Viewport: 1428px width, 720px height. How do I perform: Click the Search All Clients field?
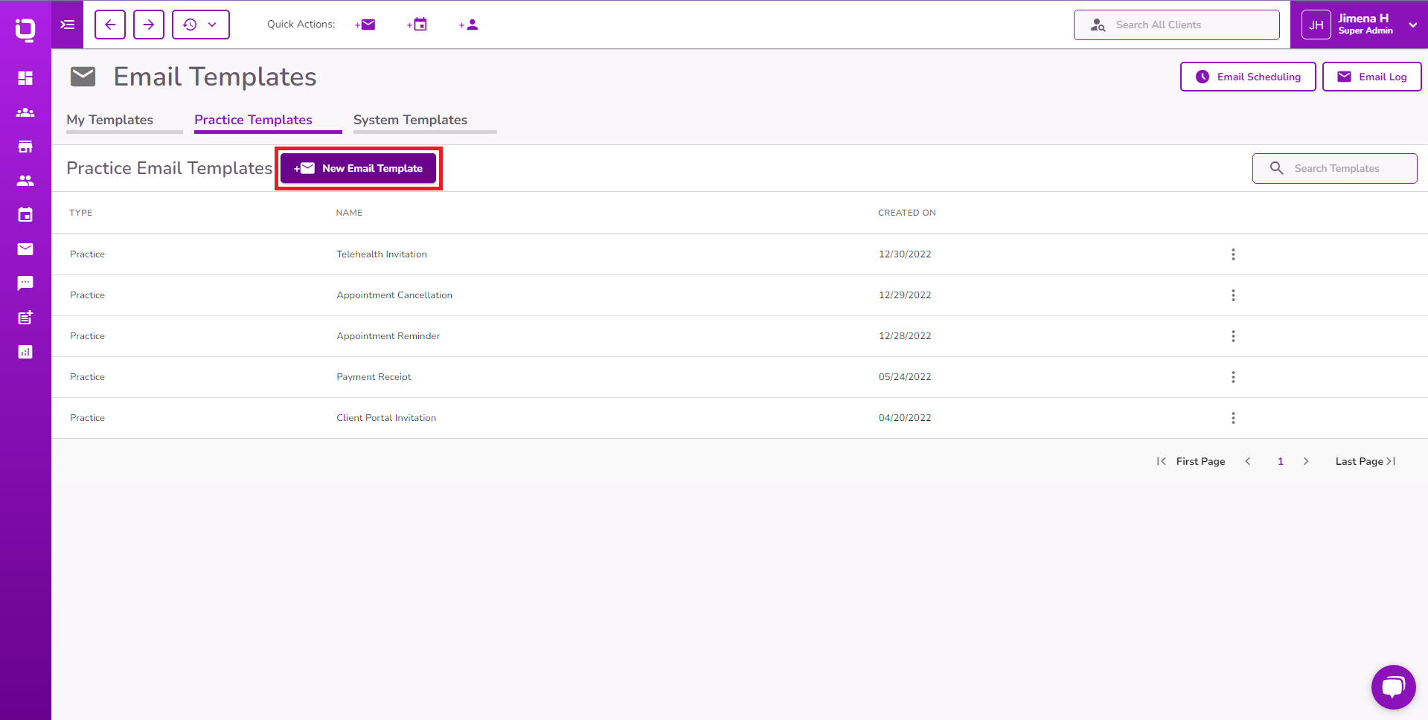point(1176,25)
